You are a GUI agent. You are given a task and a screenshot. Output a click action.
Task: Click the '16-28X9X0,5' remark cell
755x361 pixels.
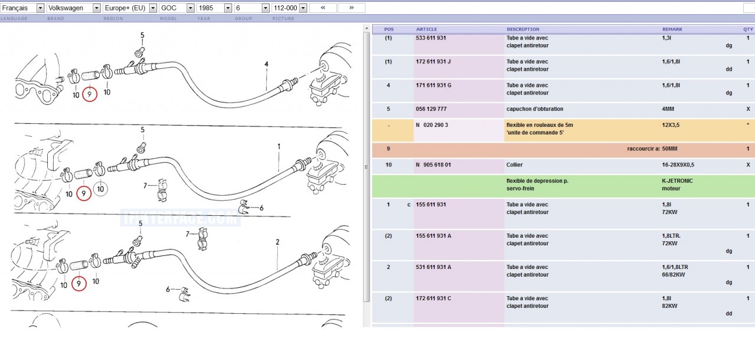(678, 165)
